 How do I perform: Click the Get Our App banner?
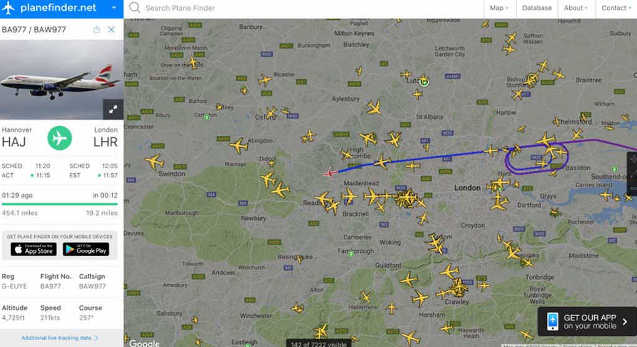pos(587,321)
